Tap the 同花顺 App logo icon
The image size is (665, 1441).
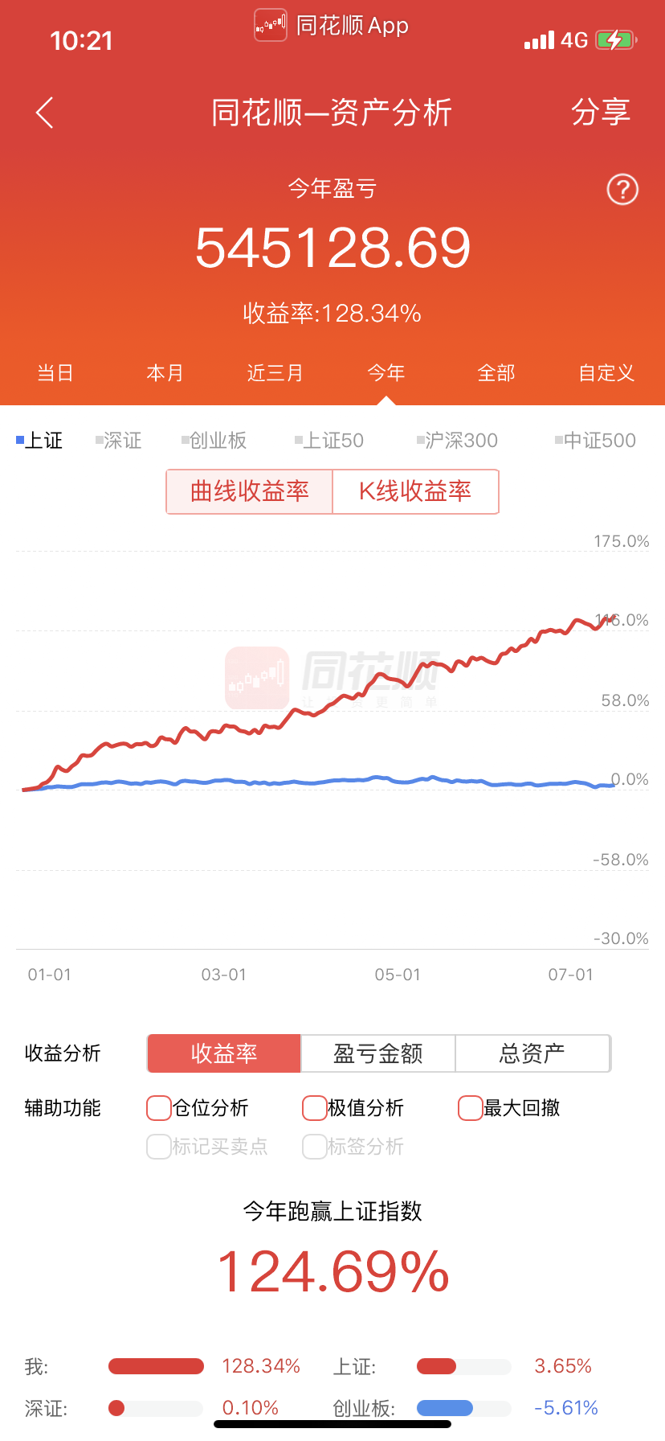pos(271,25)
